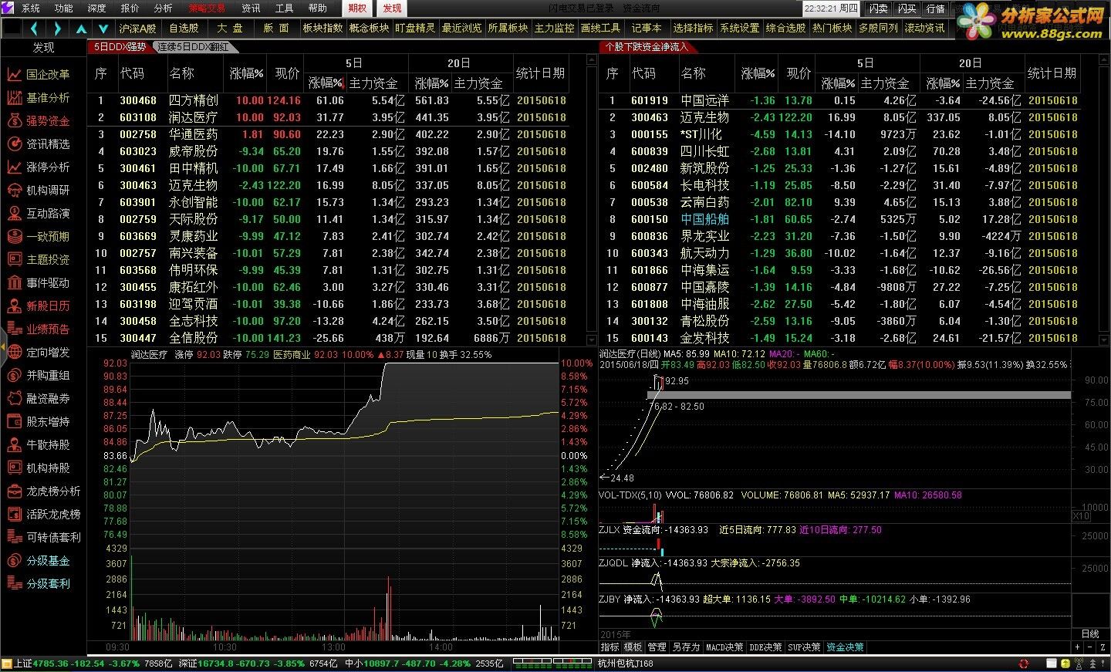Open 画线工具 from the toolbar
This screenshot has height=672, width=1111.
600,29
